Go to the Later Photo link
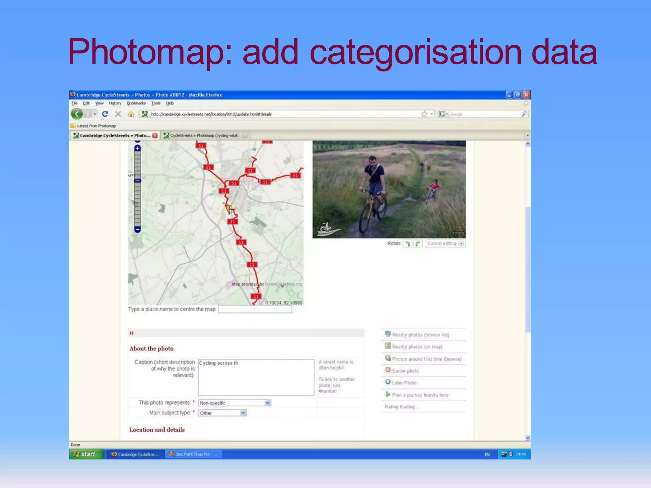The image size is (651, 488). tap(404, 383)
